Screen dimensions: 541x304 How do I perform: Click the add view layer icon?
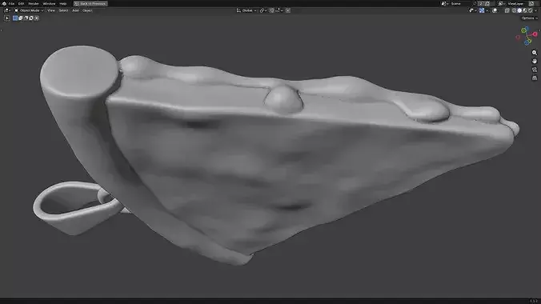[532, 3]
